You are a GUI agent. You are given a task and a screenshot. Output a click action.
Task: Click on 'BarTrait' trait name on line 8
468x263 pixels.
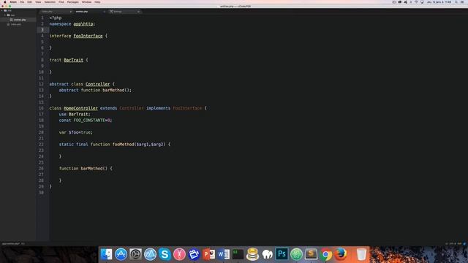(73, 60)
